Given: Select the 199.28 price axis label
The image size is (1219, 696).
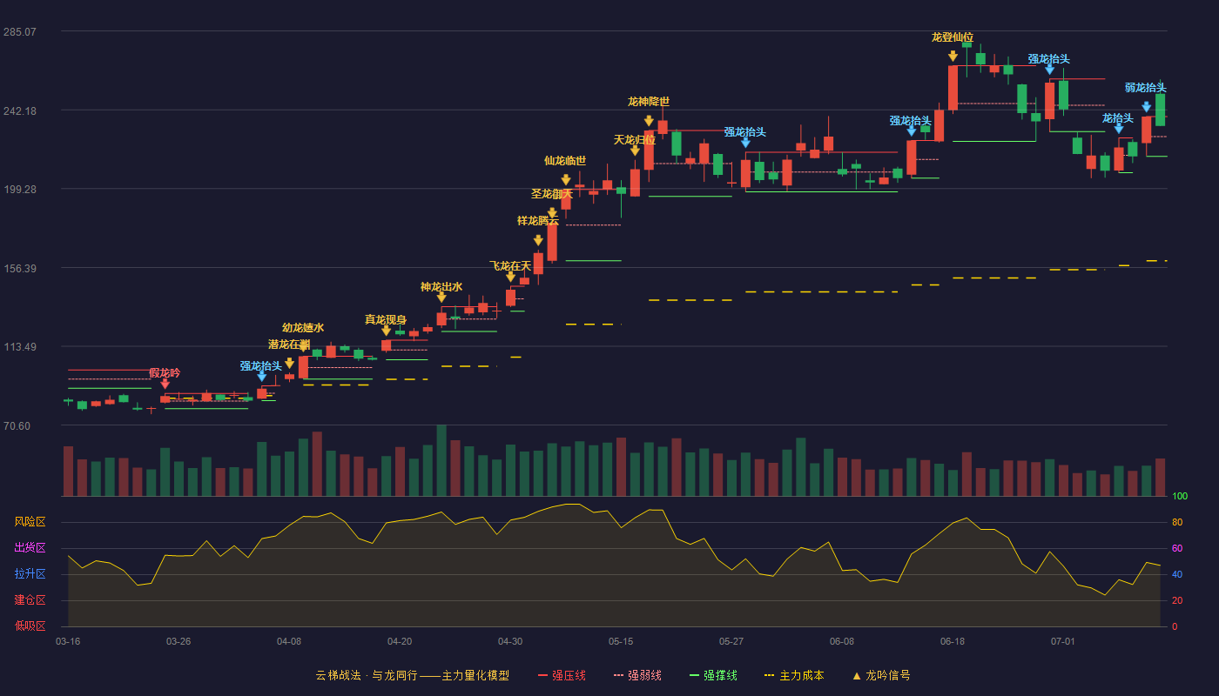Looking at the screenshot, I should 20,190.
